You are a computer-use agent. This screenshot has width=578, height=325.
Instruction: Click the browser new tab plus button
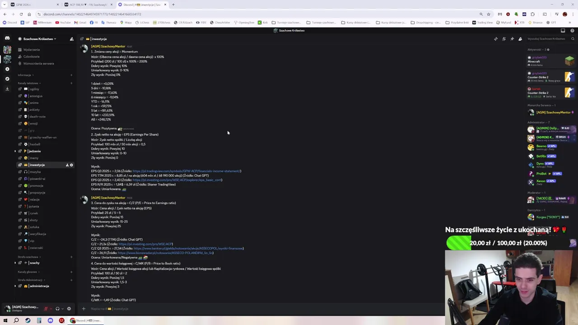[173, 5]
